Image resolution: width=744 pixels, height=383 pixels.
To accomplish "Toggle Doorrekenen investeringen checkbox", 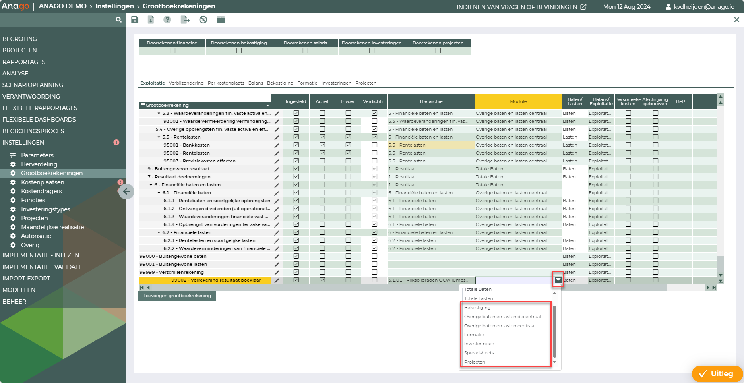I will point(372,50).
